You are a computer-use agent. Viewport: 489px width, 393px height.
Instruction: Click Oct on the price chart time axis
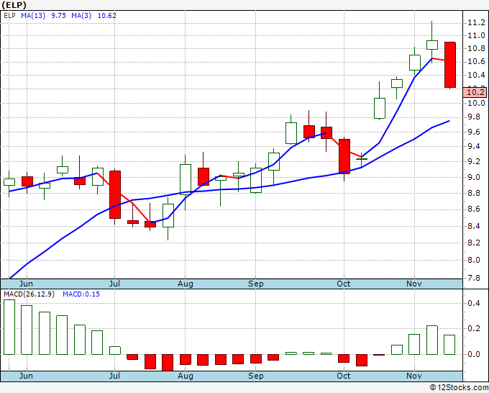pyautogui.click(x=343, y=284)
